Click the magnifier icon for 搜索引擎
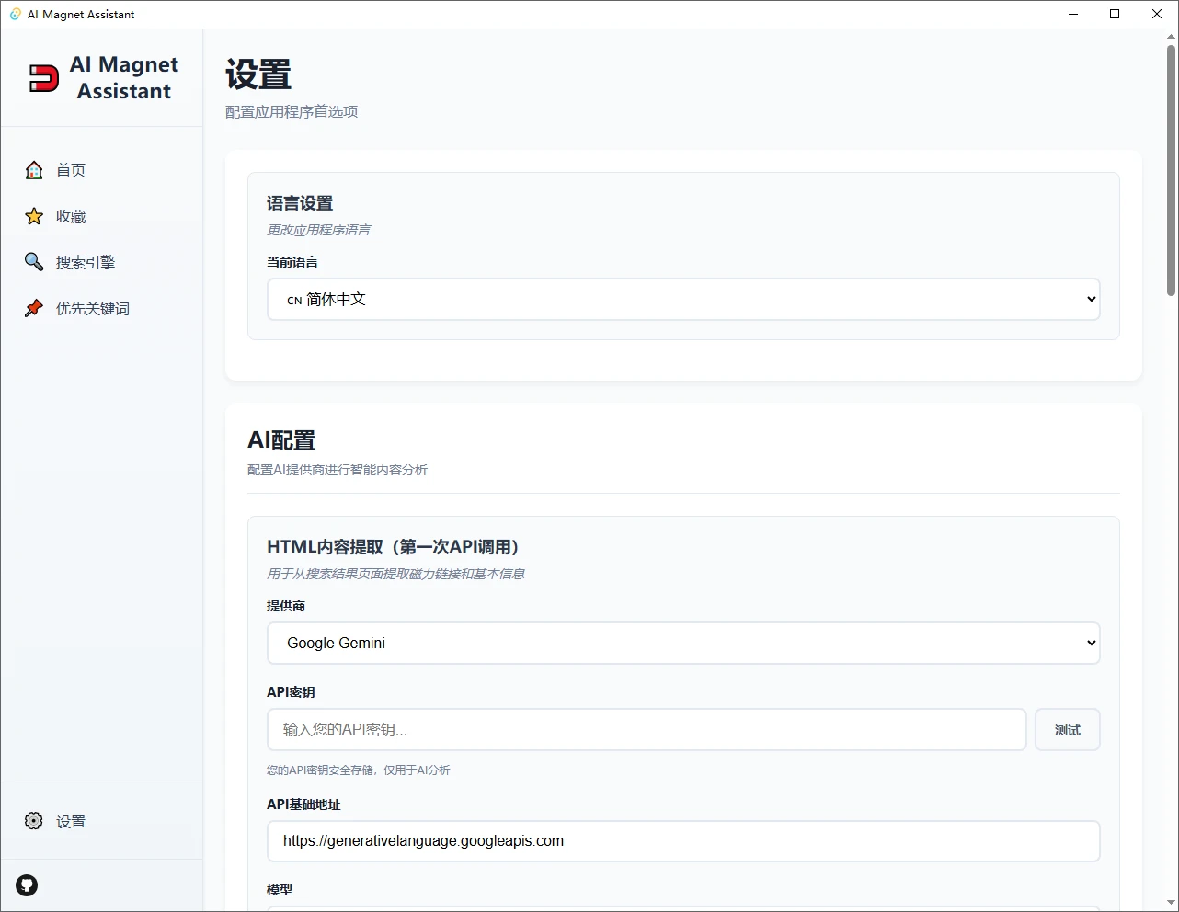Image resolution: width=1179 pixels, height=912 pixels. coord(34,262)
